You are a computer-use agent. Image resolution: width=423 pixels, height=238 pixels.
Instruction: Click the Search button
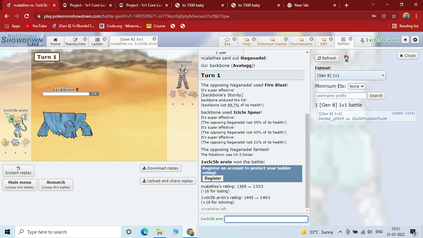(x=376, y=96)
